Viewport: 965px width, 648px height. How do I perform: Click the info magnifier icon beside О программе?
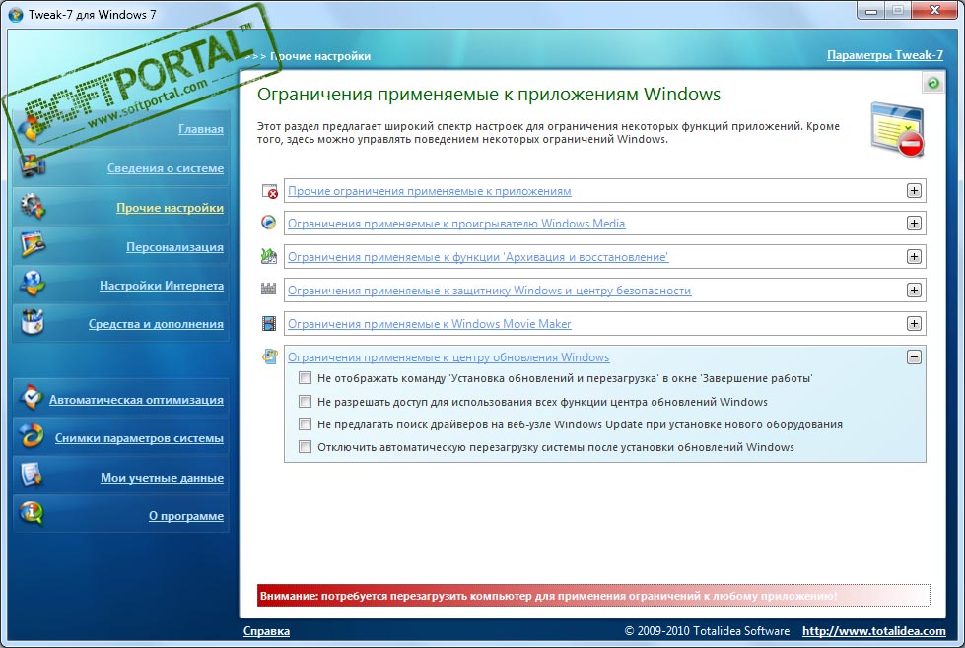(x=31, y=513)
